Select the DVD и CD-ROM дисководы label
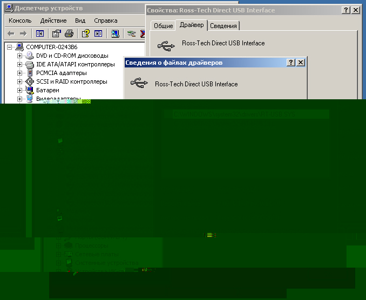366x300 pixels. tap(72, 56)
